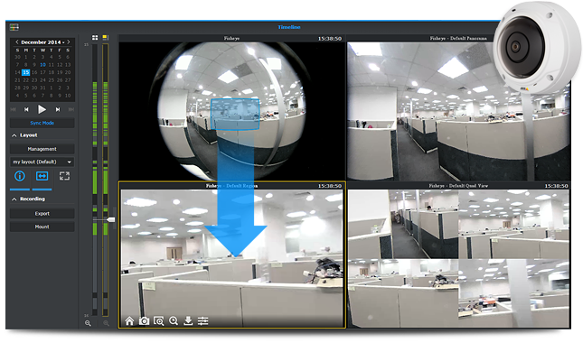Collapse the Recording section
The image size is (583, 352).
coord(14,199)
